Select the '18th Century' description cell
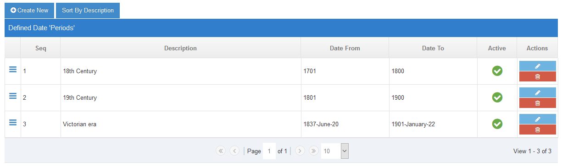Viewport: 562px width, 167px height. click(180, 71)
